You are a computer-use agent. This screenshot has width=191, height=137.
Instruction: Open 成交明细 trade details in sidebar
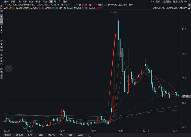1,45
